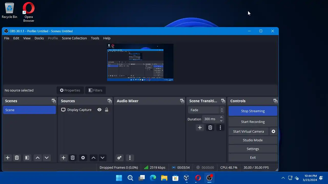Open the Recycle Bin desktop icon
The width and height of the screenshot is (328, 184).
click(9, 10)
